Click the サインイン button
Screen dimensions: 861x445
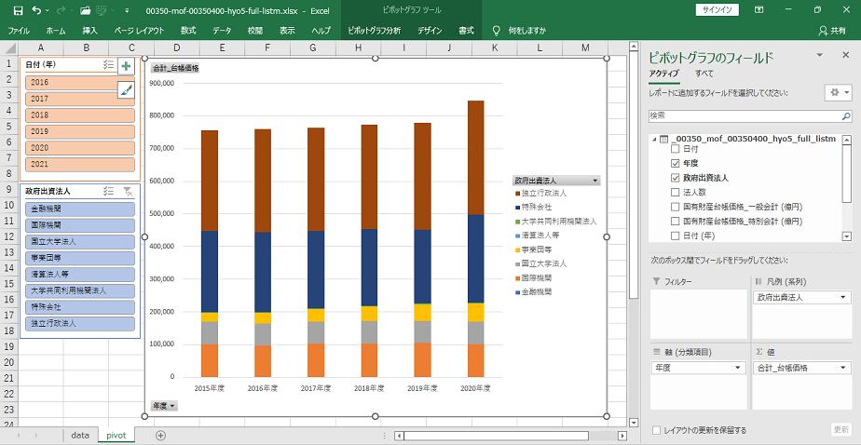coord(717,10)
